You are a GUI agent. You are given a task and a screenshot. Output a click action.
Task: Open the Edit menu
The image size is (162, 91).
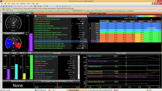pos(5,4)
